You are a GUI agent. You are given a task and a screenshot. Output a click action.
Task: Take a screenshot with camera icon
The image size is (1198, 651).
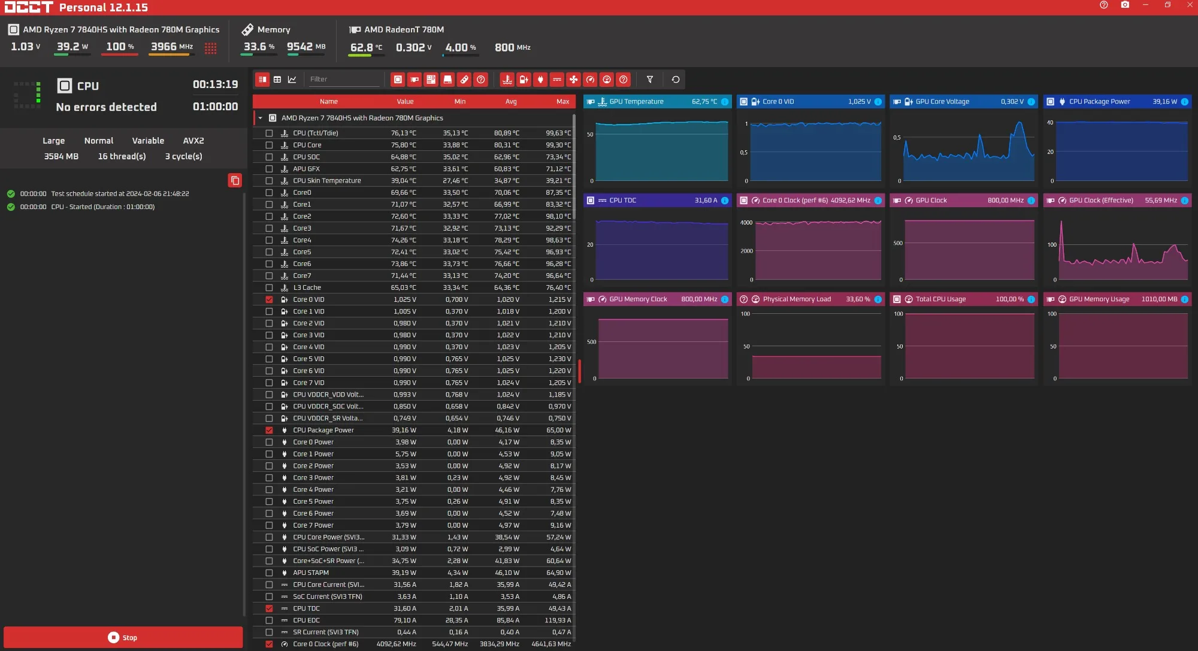[1125, 5]
